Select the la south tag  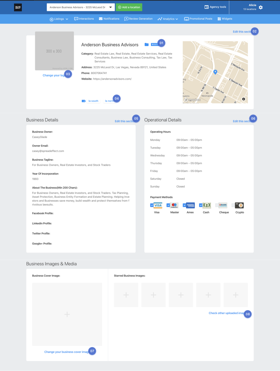pyautogui.click(x=93, y=101)
